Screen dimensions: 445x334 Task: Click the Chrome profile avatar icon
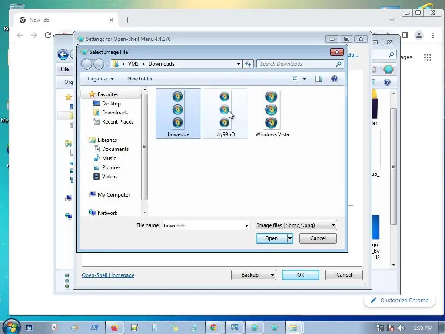419,35
